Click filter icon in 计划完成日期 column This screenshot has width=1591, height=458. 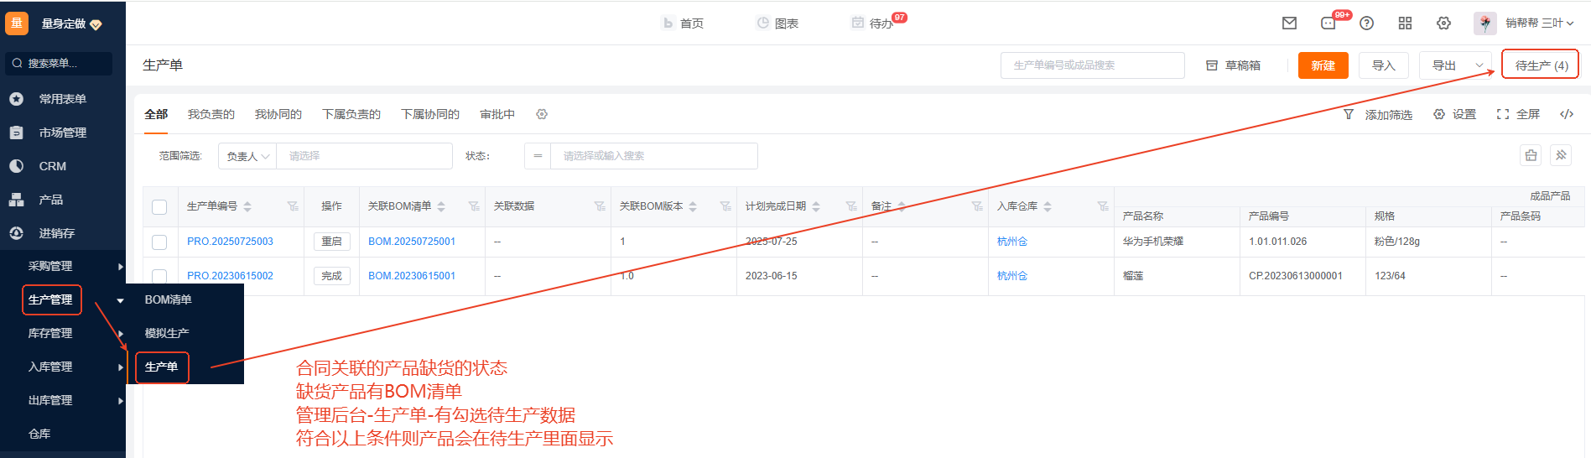pos(851,206)
